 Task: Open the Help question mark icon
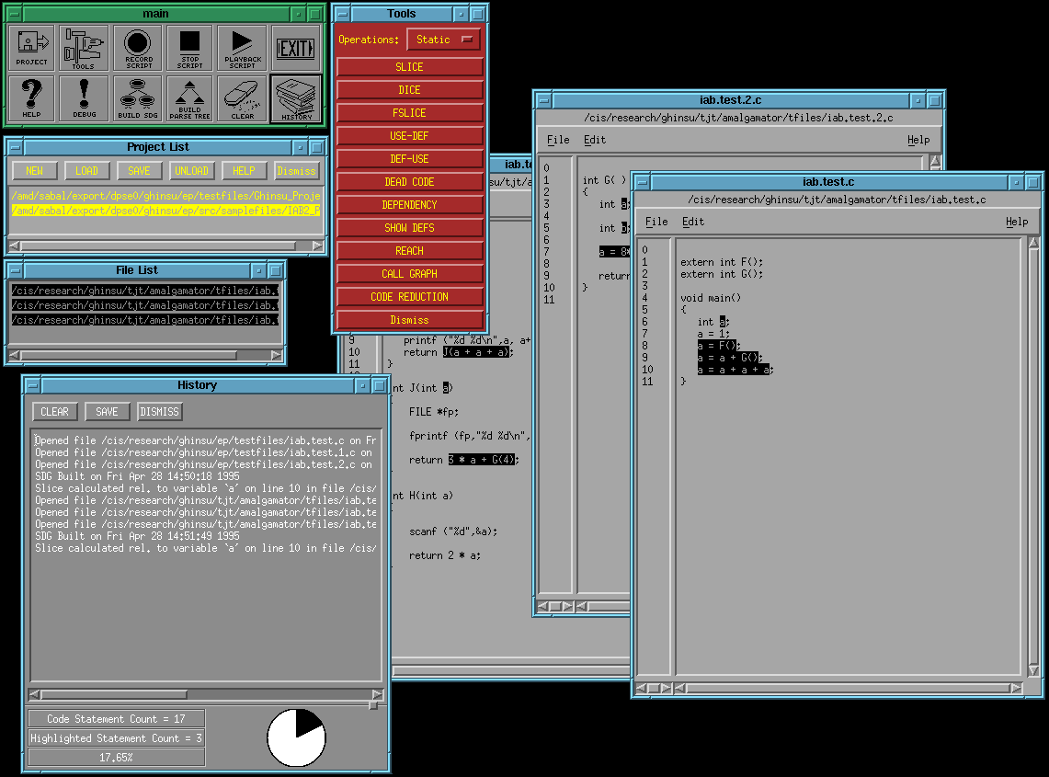[31, 98]
